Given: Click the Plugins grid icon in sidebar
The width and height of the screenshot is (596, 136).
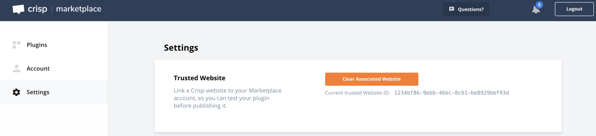Looking at the screenshot, I should click(16, 45).
